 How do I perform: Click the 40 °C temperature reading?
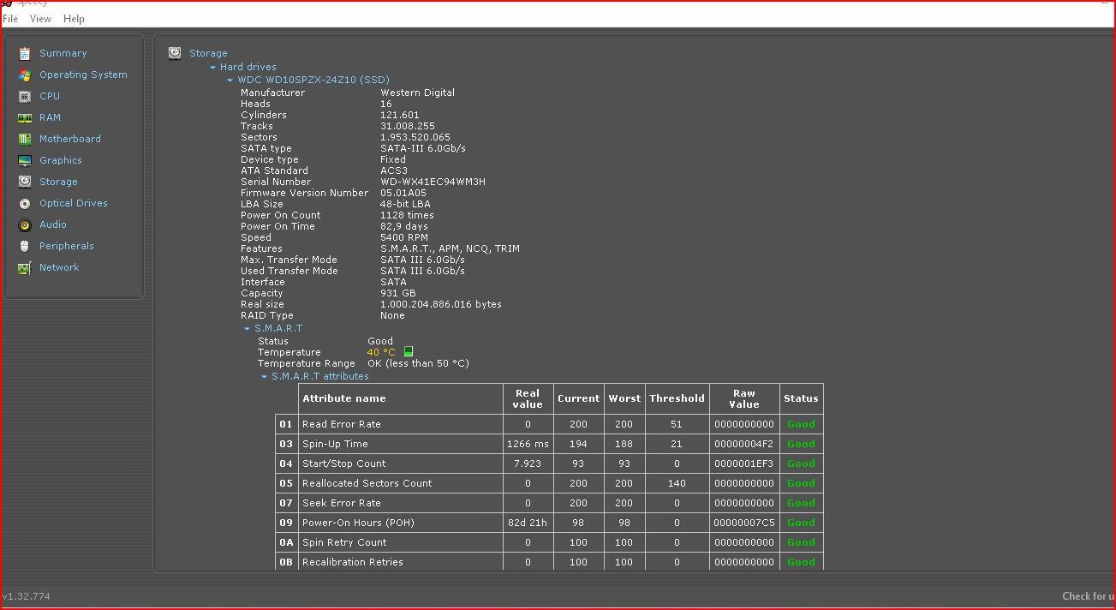(381, 352)
